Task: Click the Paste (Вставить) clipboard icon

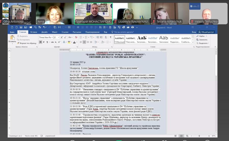Action: (x=12, y=38)
